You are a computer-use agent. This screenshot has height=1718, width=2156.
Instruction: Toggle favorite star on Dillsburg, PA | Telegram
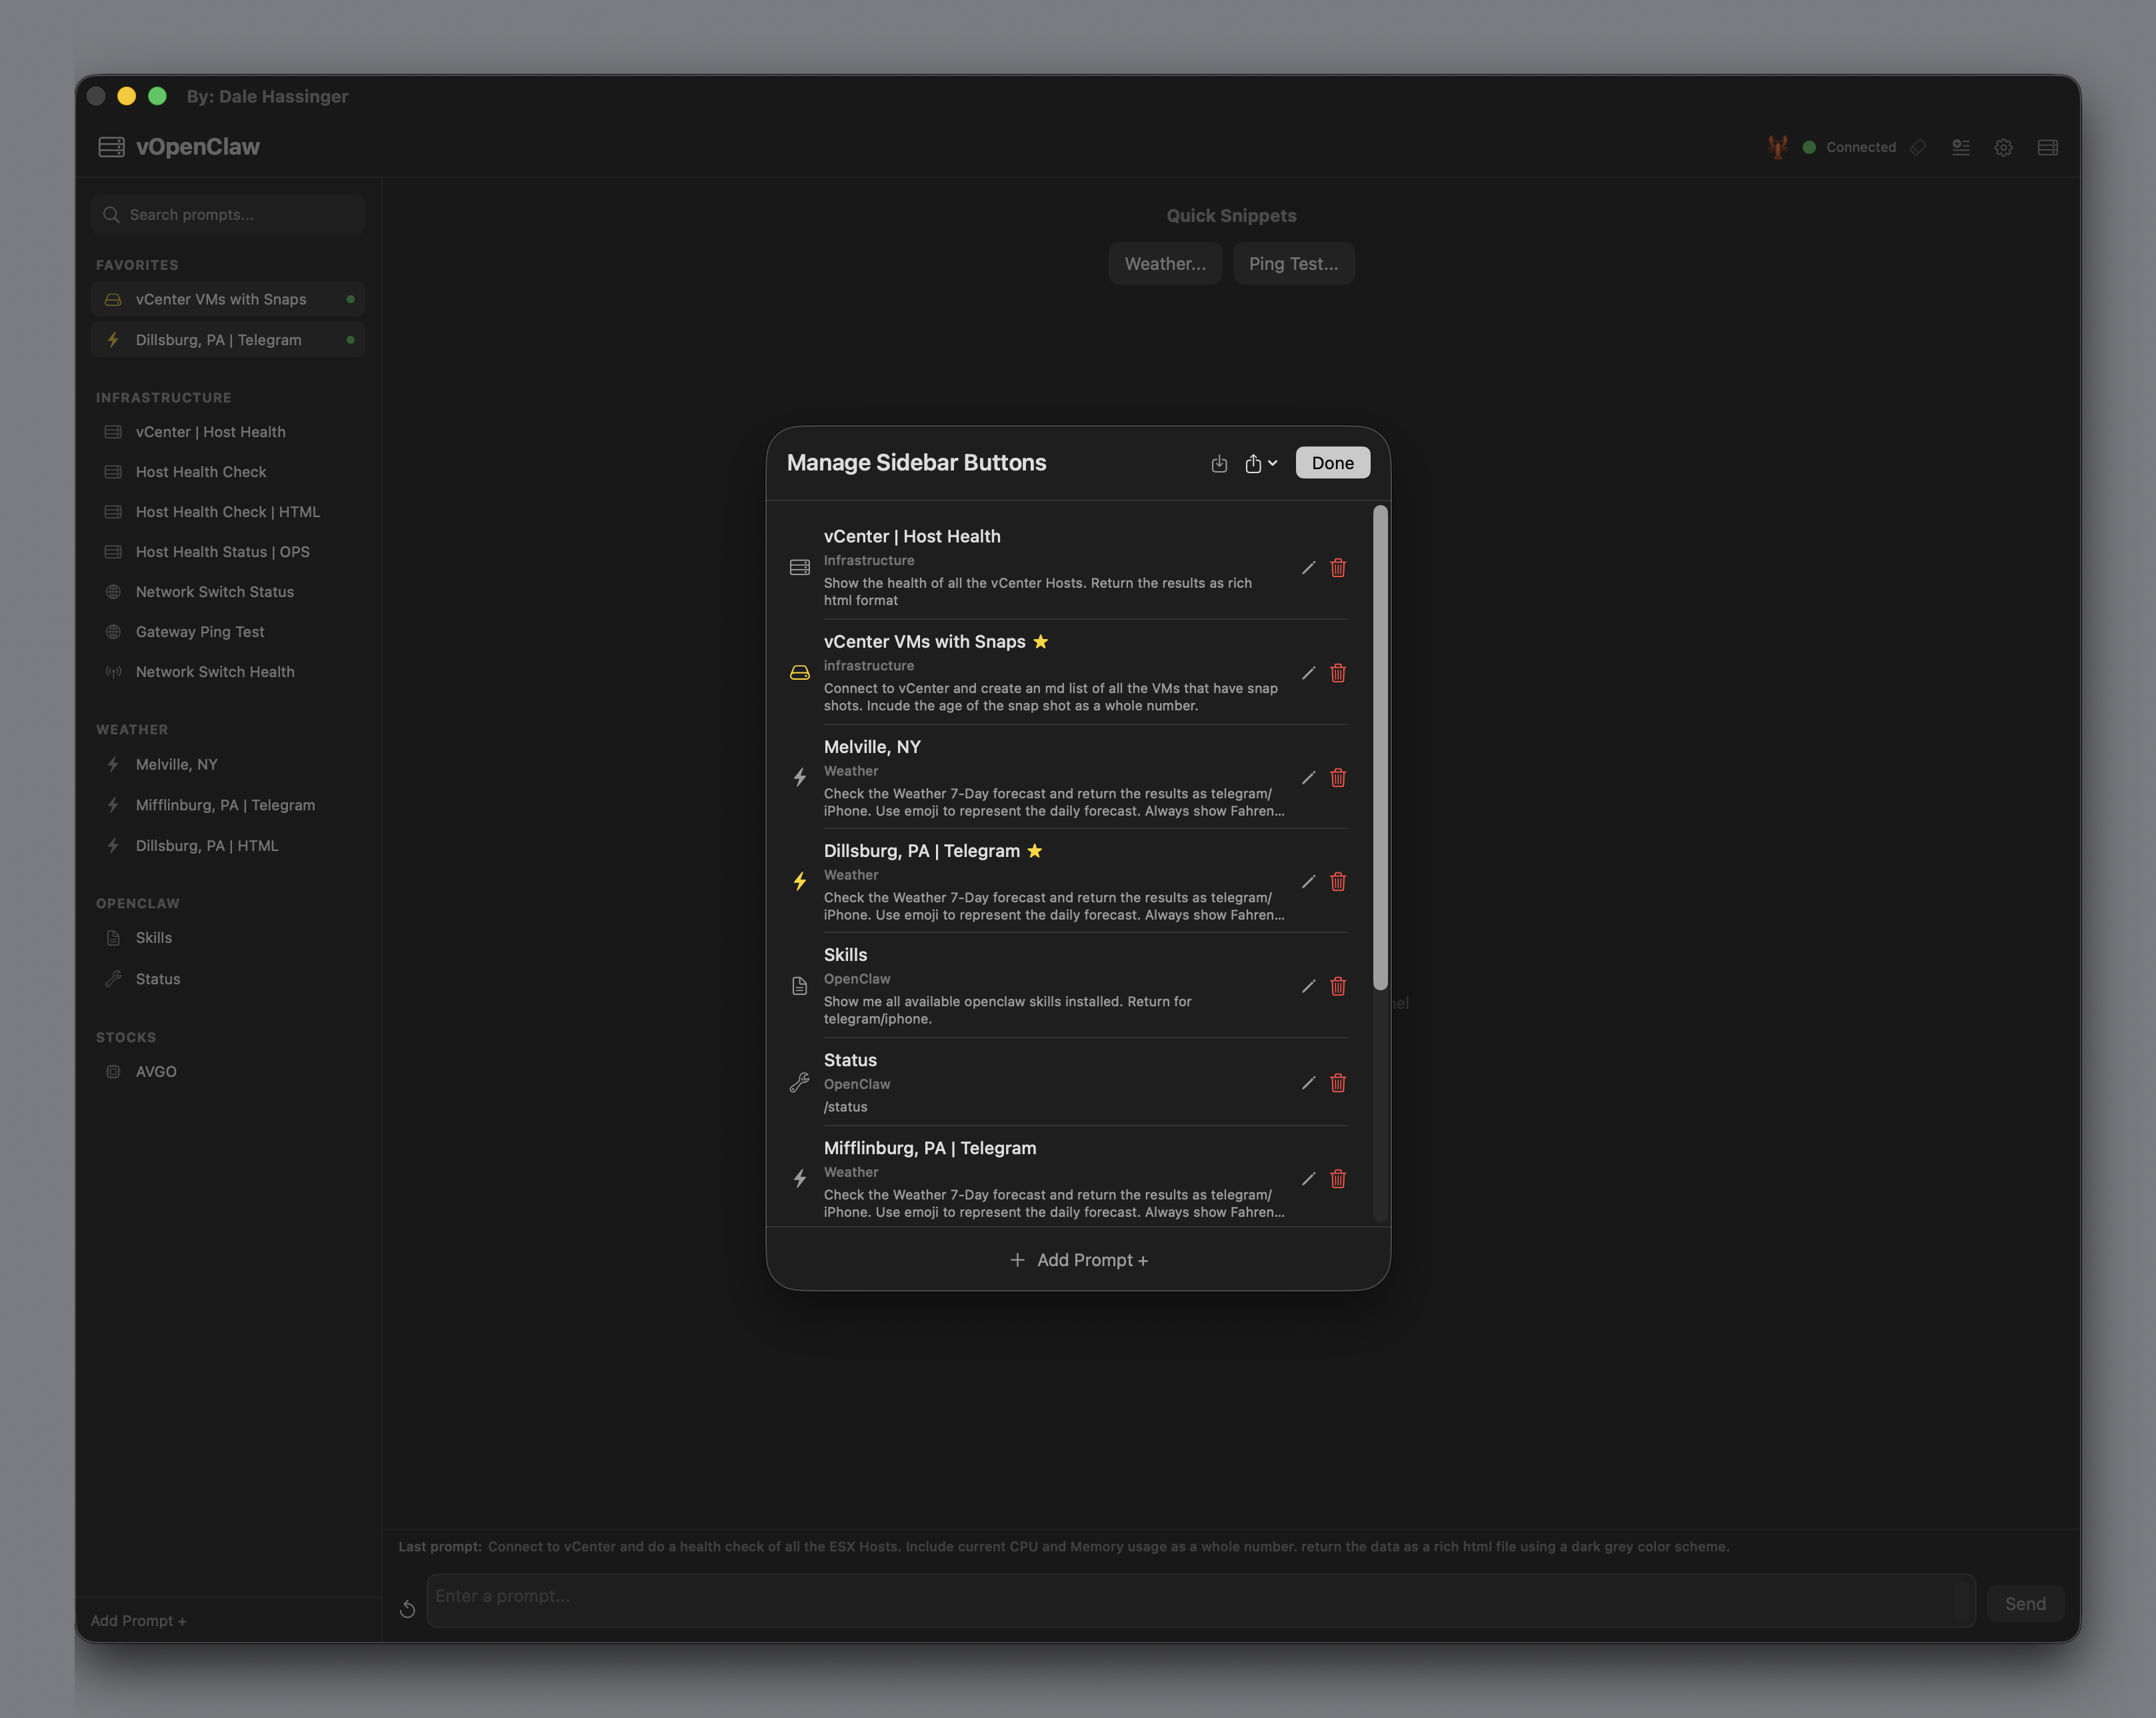1034,850
